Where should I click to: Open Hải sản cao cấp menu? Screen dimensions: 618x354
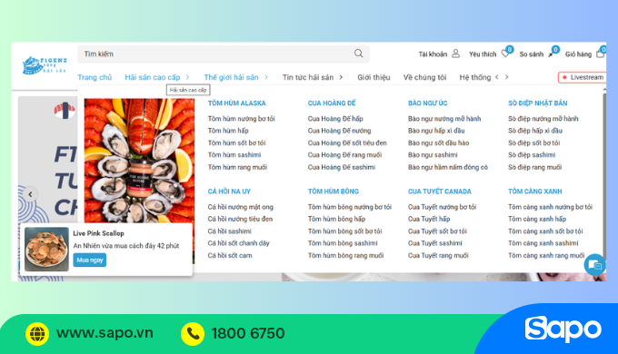(153, 77)
